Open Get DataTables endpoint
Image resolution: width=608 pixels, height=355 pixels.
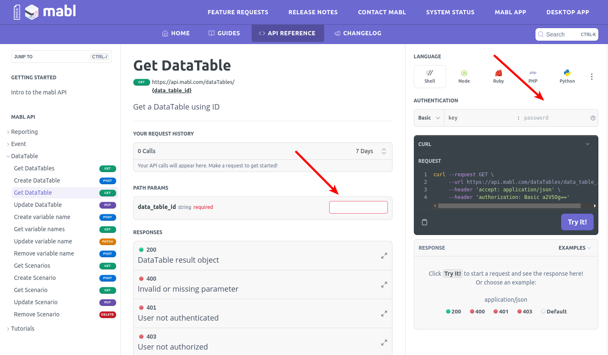(65, 168)
